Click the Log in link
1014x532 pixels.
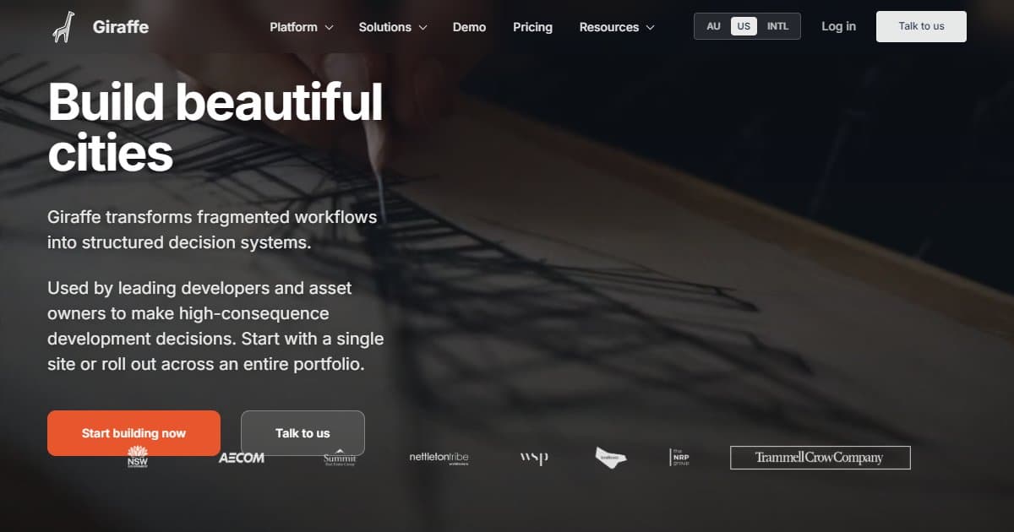click(838, 26)
